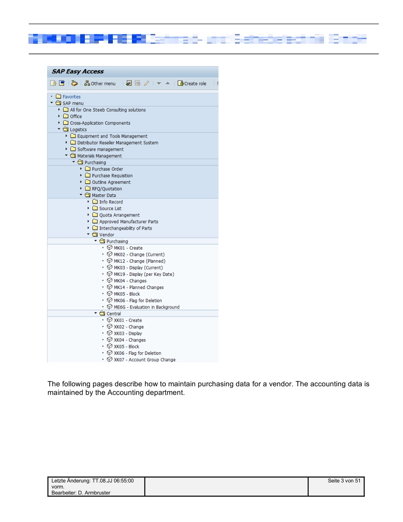403x522 pixels.
Task: Click MK04 - Changes cube icon
Action: [x=109, y=281]
